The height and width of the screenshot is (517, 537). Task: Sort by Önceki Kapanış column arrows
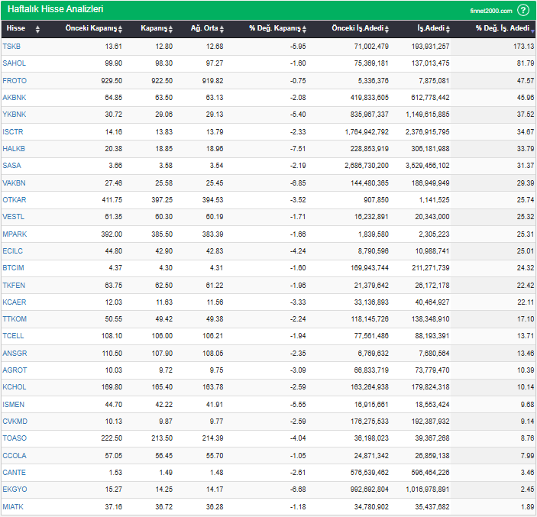(120, 29)
